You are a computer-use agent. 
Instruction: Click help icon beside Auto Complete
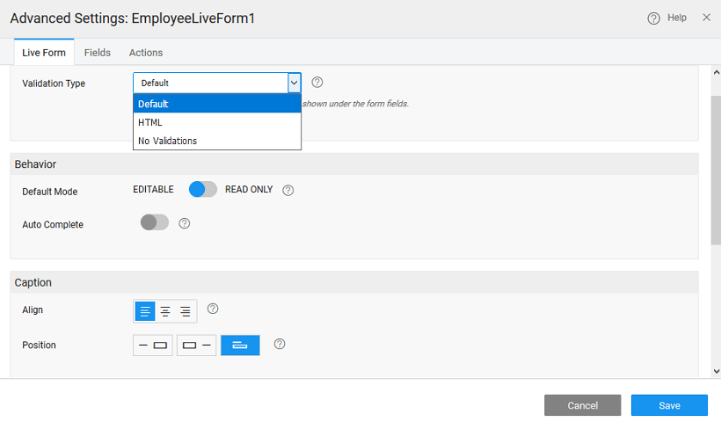185,223
